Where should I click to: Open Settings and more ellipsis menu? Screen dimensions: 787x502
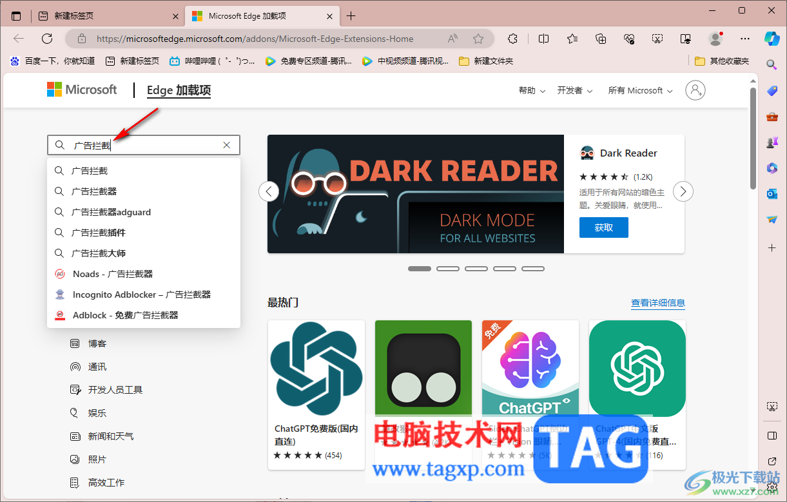coord(745,39)
